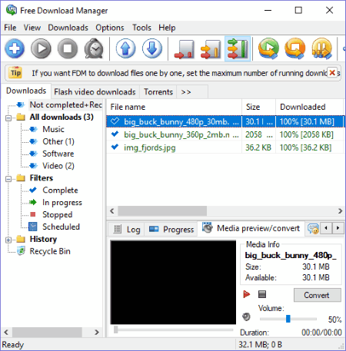Viewport: 346px width, 351px height.
Task: Expand the History tree node
Action: tap(8, 240)
